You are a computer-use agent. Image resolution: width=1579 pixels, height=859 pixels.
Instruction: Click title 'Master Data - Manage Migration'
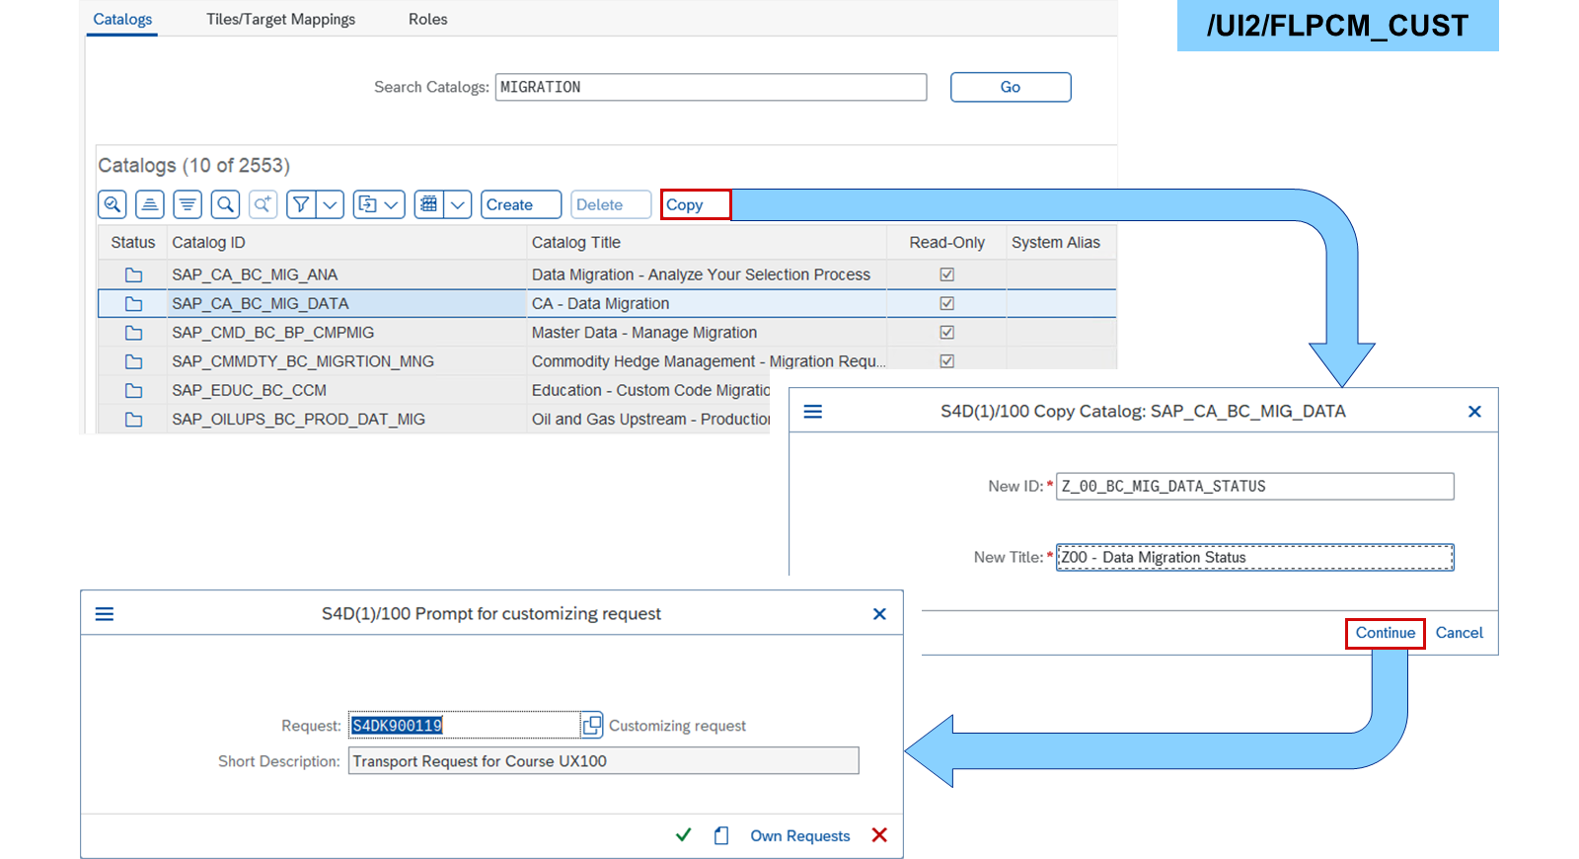(x=644, y=333)
